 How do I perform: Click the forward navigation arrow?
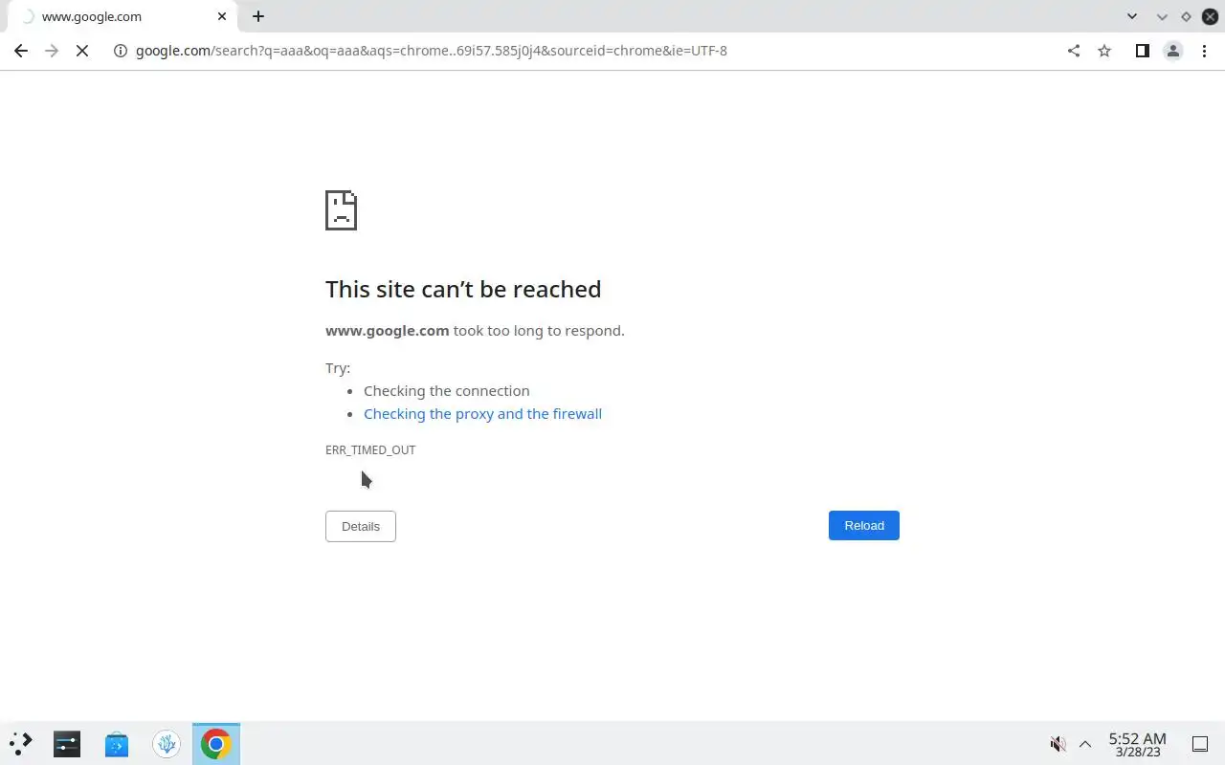52,51
